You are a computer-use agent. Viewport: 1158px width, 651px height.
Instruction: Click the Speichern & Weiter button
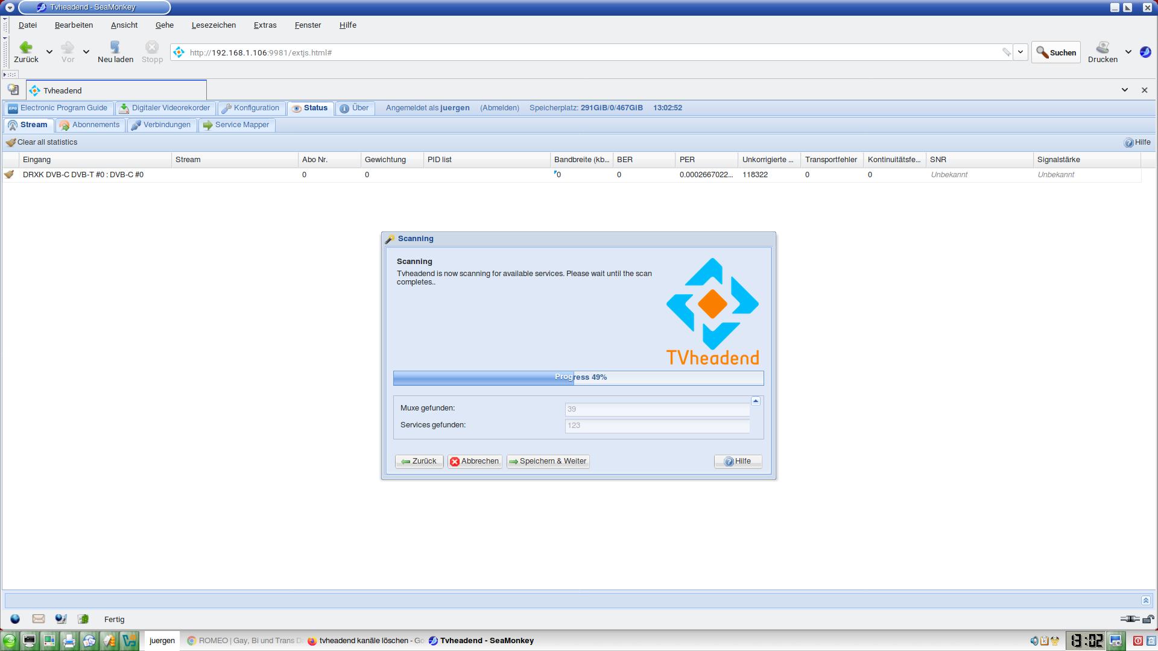548,461
